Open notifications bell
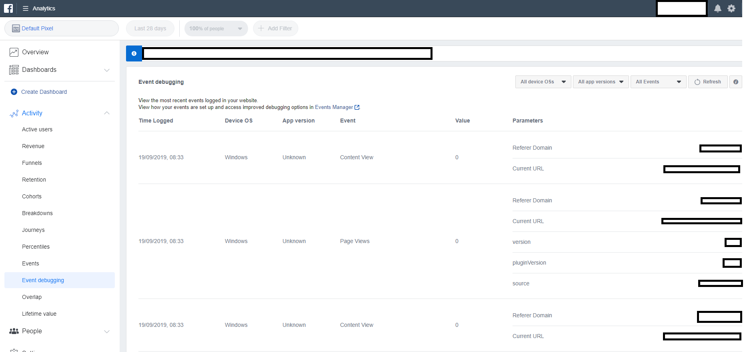This screenshot has height=352, width=745. (718, 8)
